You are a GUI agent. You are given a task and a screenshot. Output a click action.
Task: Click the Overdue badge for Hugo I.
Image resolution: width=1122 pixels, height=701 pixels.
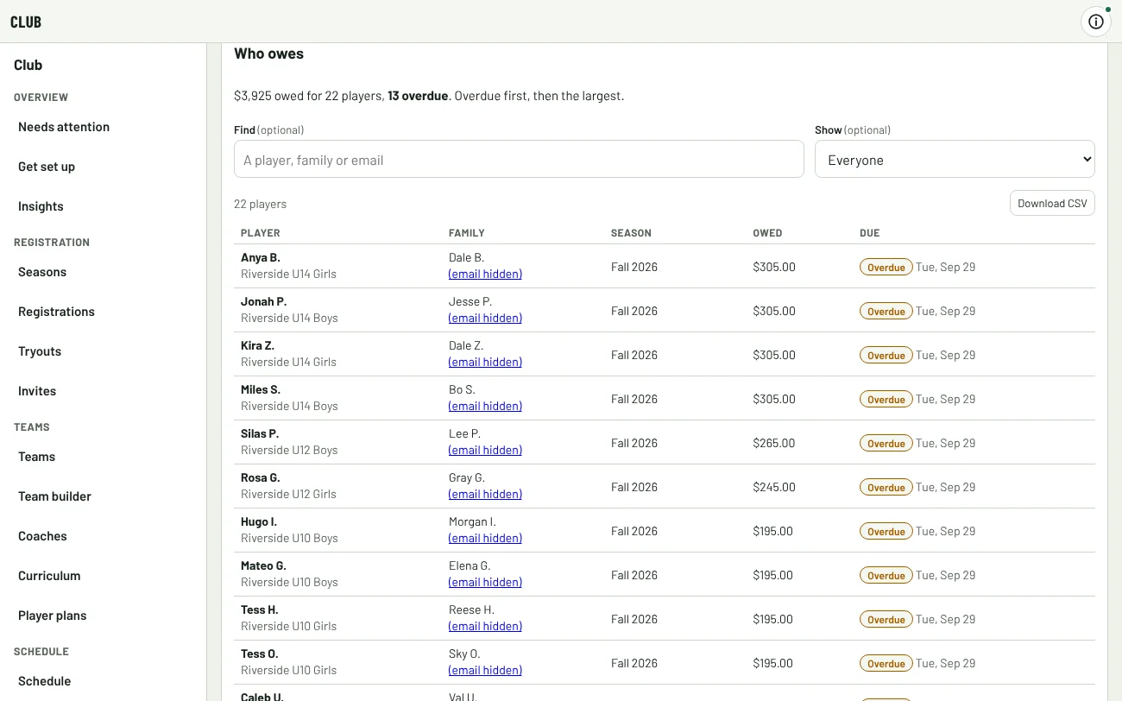(886, 532)
